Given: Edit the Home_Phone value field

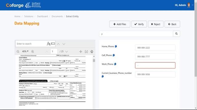Looking at the screenshot, I should coord(155,48).
